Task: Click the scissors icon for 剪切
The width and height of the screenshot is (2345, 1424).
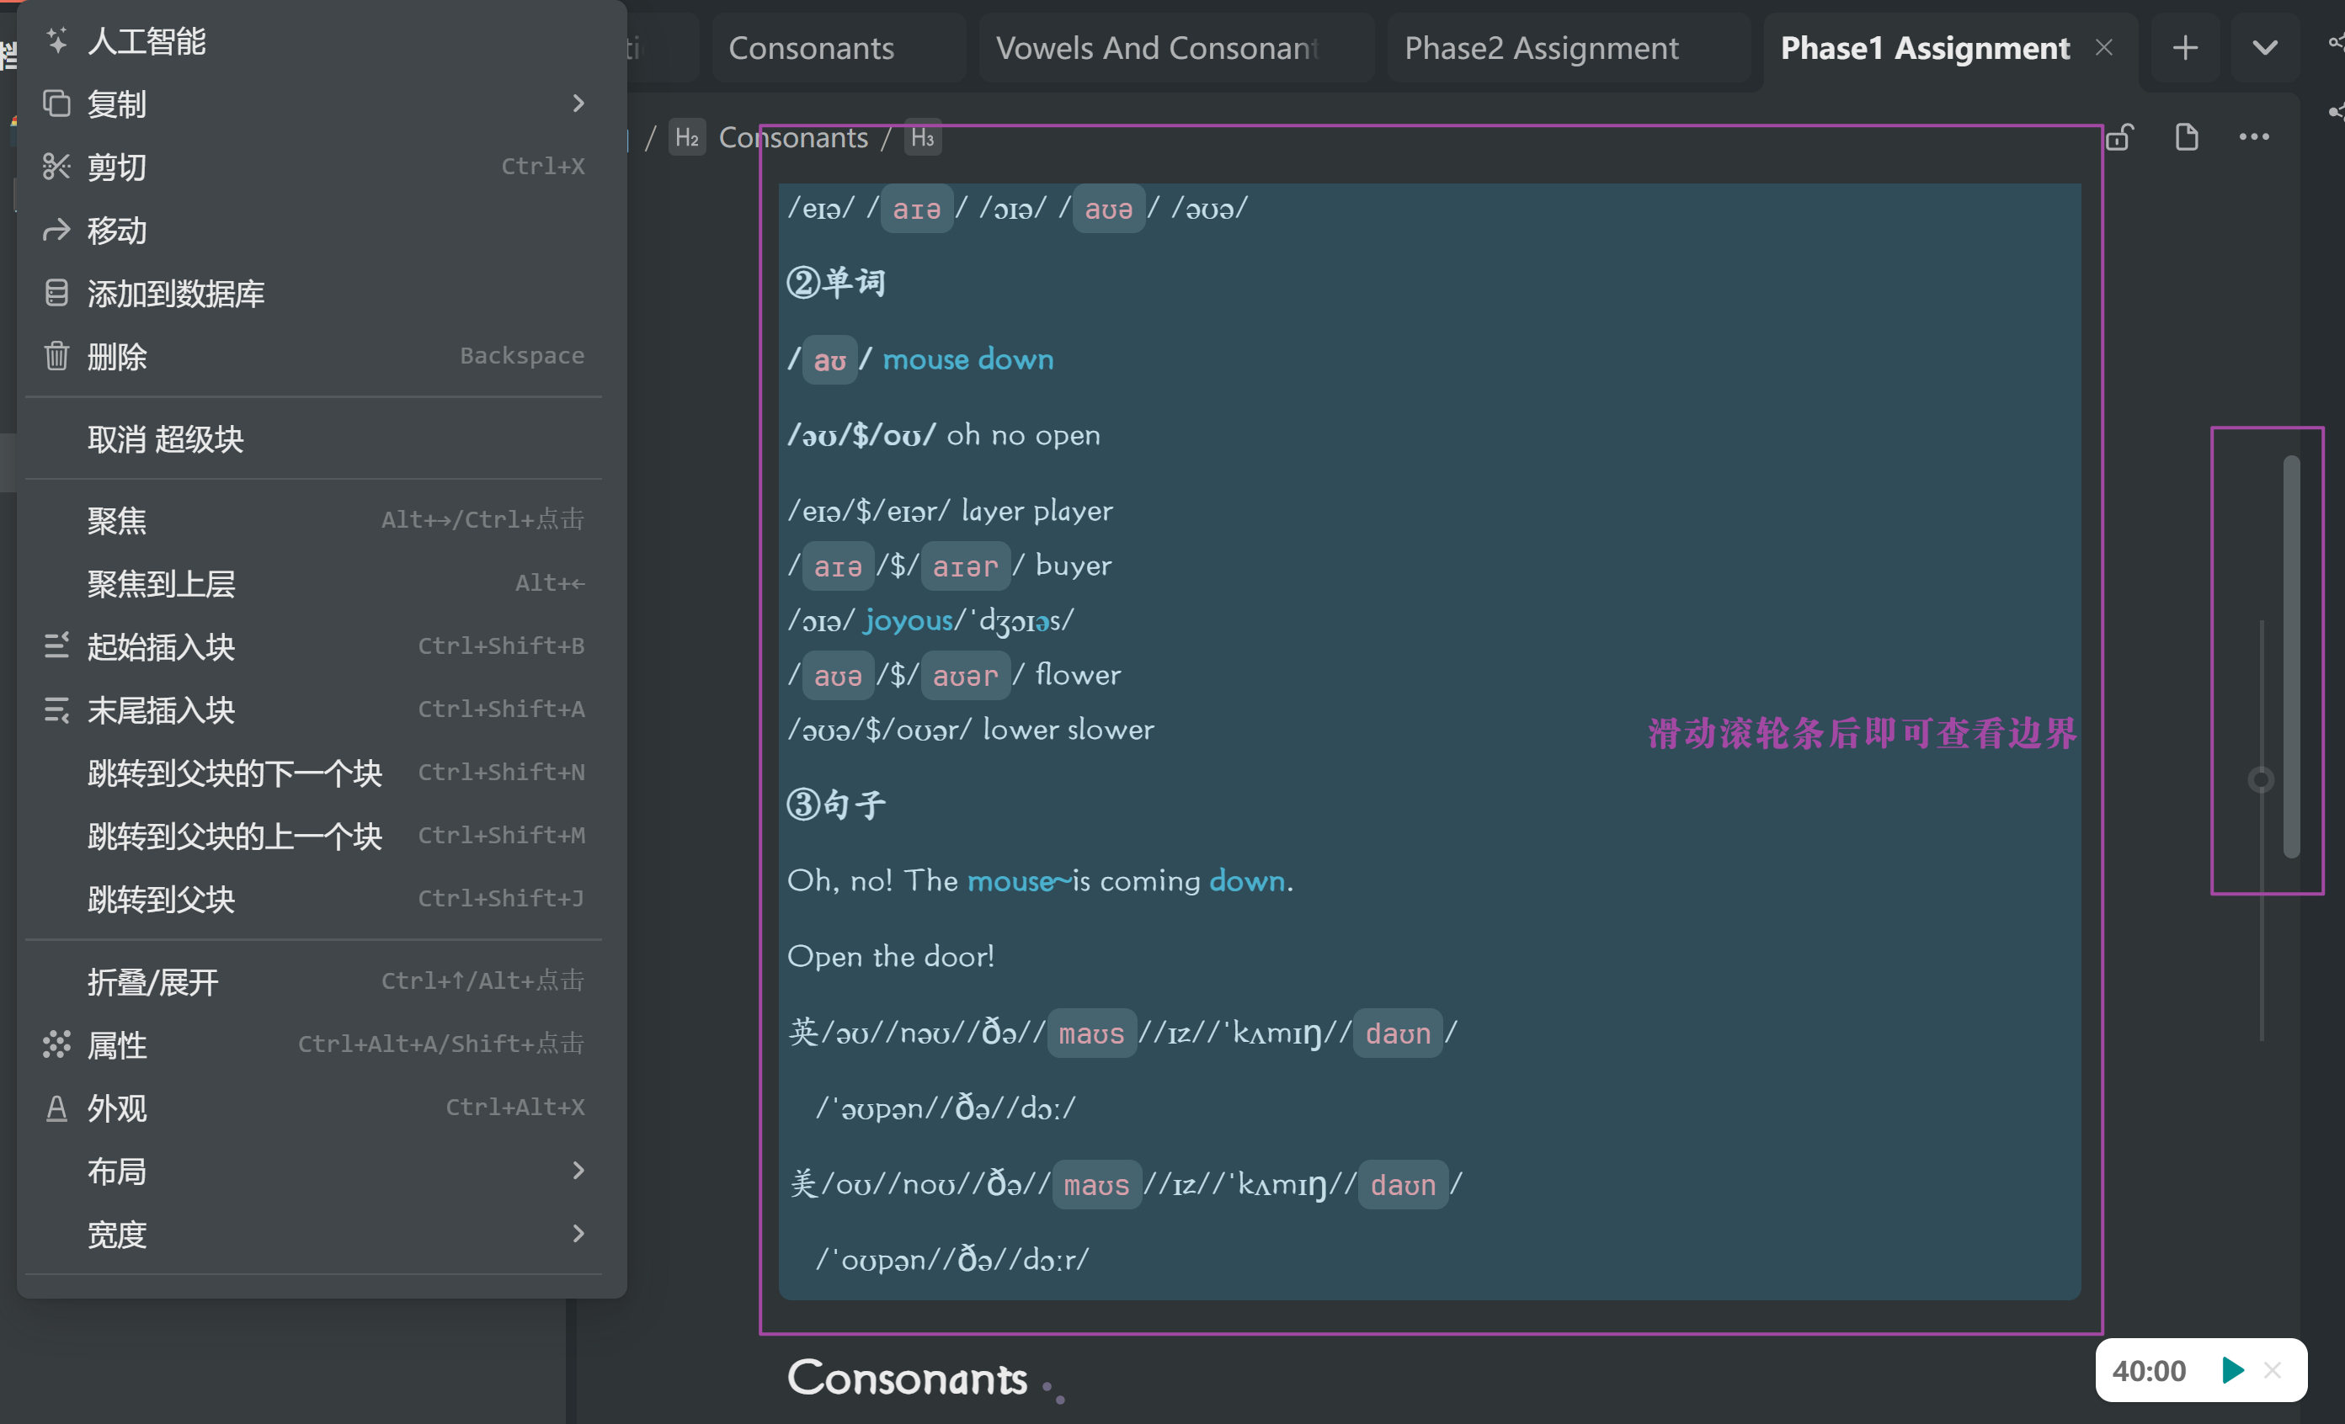Action: tap(57, 167)
